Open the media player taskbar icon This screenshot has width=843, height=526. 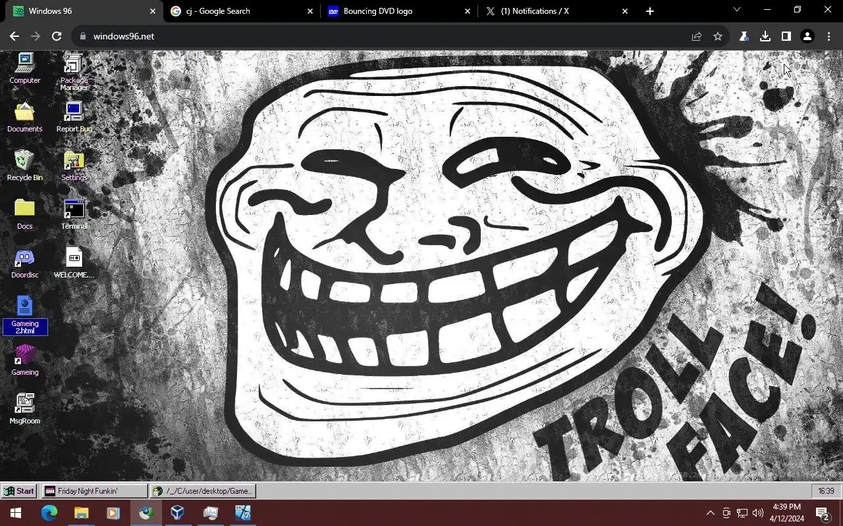coord(113,513)
